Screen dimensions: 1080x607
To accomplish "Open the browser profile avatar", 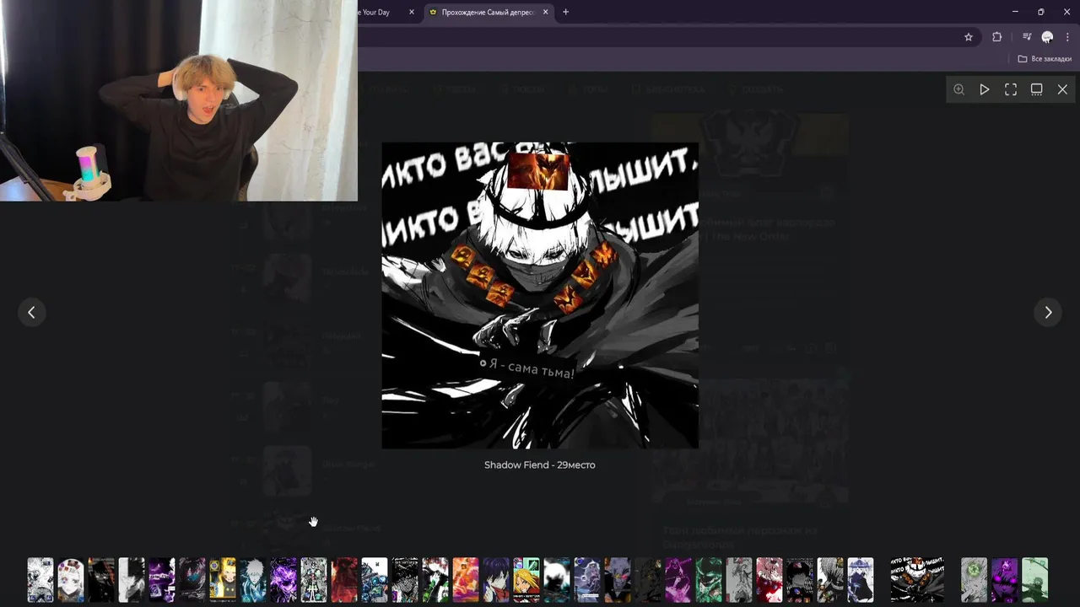I will (x=1047, y=37).
